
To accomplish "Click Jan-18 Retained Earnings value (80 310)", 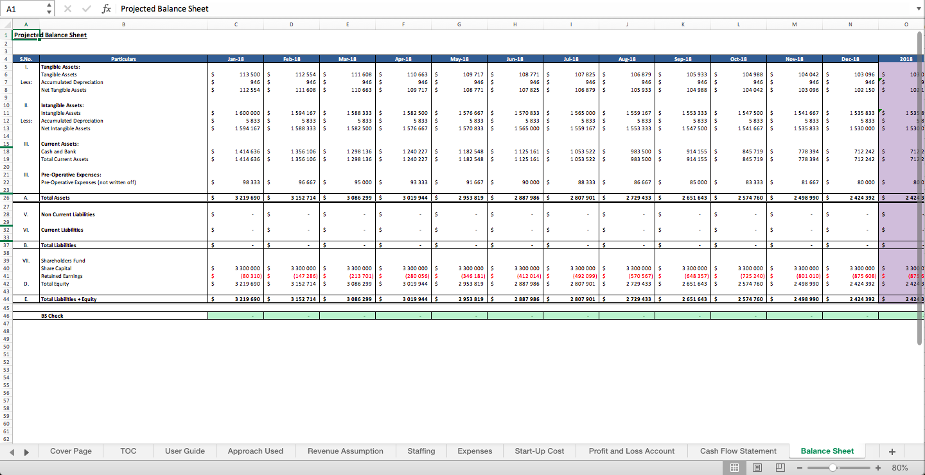I will [x=236, y=276].
